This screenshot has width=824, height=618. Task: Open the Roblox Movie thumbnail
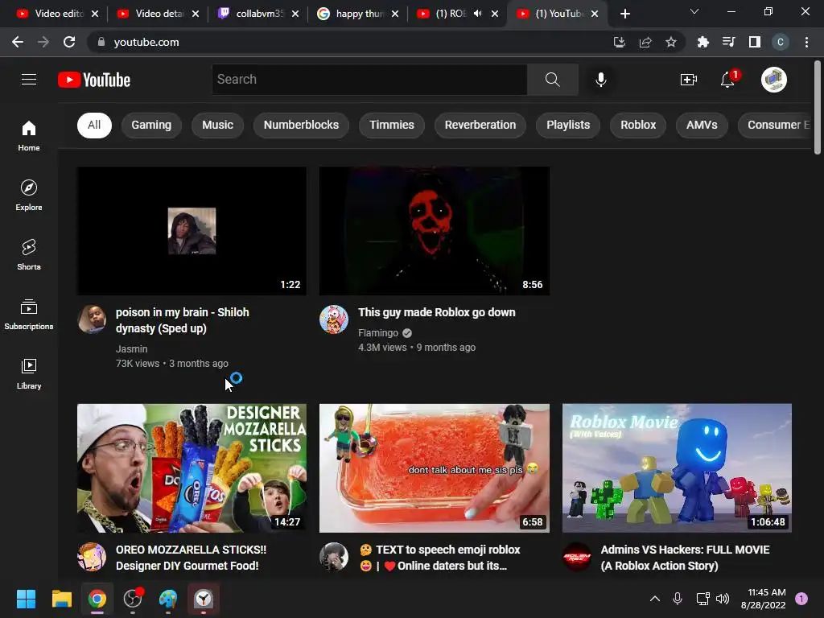677,468
